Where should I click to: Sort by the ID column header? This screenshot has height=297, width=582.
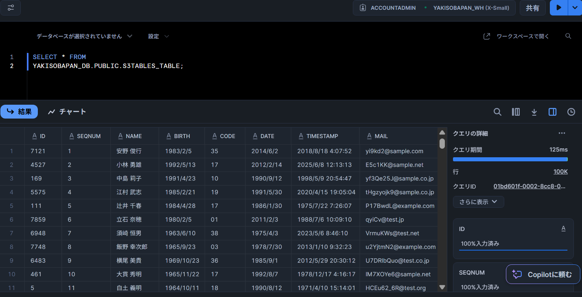point(43,136)
